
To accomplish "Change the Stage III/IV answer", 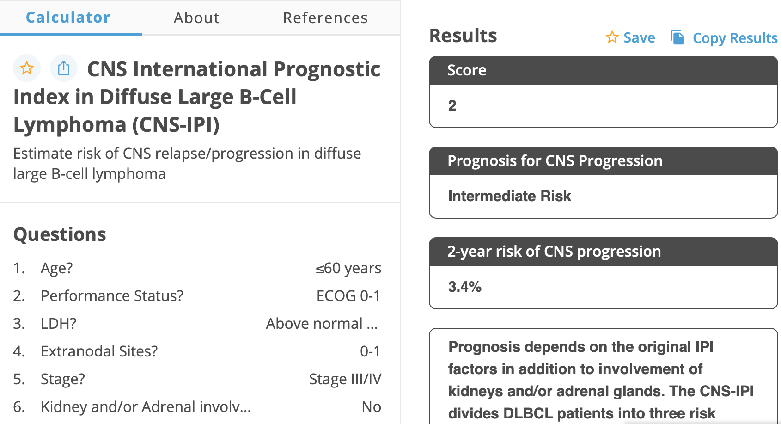I will [345, 379].
